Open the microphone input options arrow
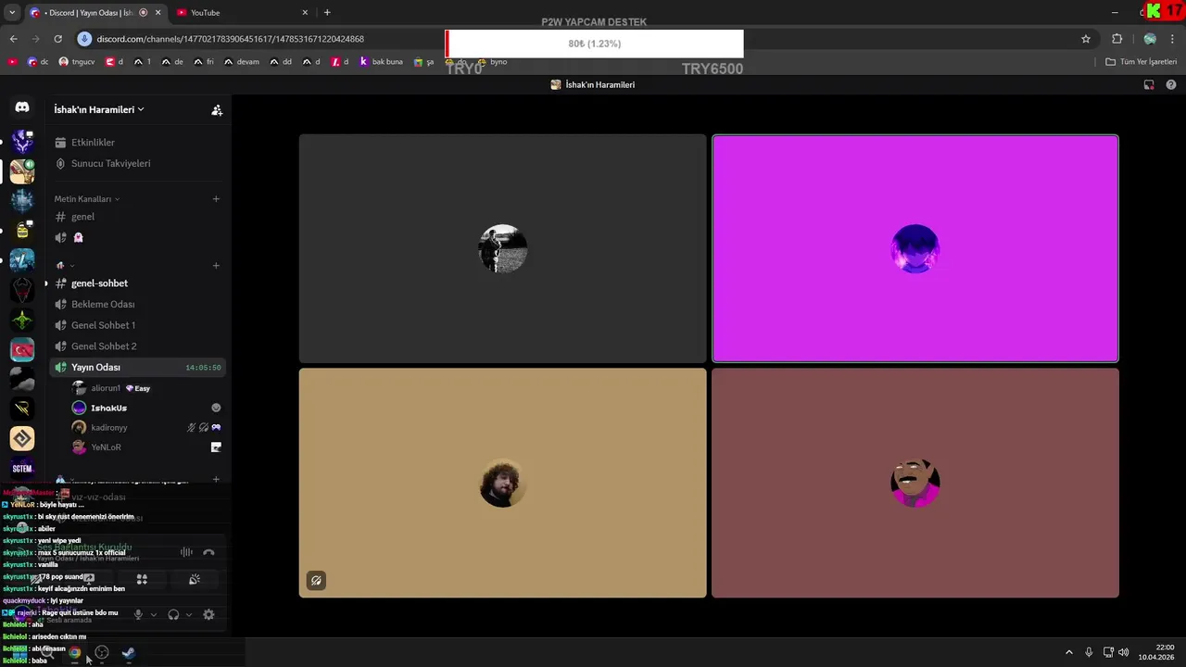Screen dimensions: 1186x667 point(154,614)
